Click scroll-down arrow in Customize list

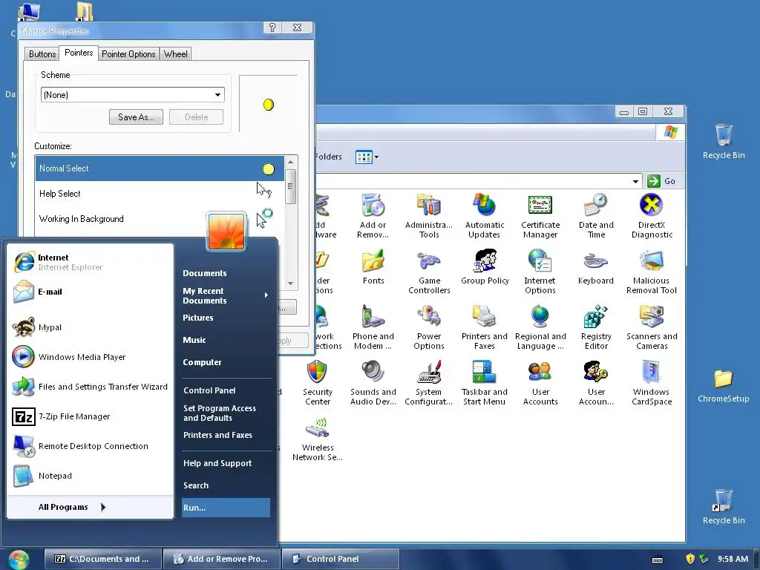pyautogui.click(x=290, y=283)
